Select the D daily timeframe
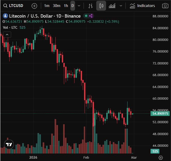Image resolution: width=171 pixels, height=161 pixels. [73, 6]
